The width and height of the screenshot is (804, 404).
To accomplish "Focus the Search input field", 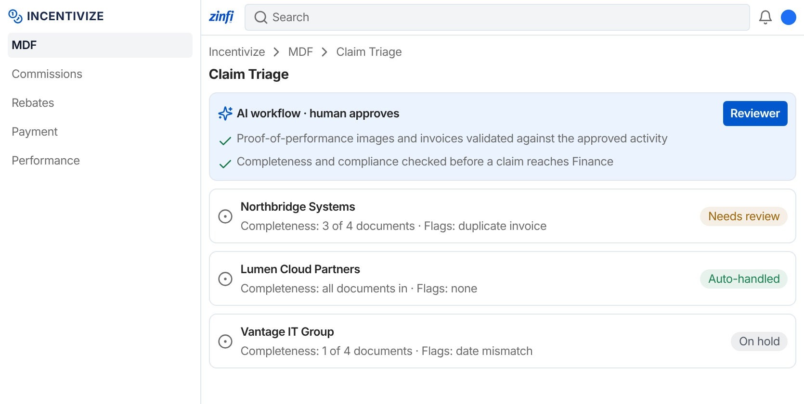I will [x=497, y=17].
